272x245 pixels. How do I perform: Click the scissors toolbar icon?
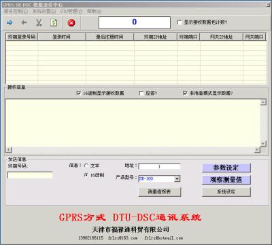coord(39,22)
